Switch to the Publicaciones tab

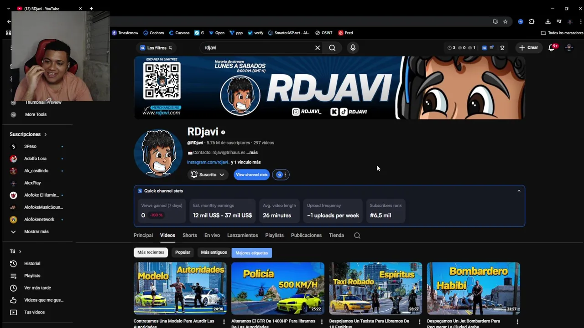point(306,236)
